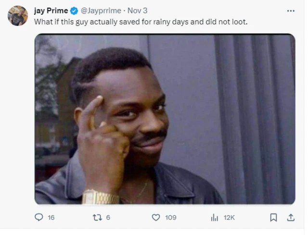The image size is (308, 235).
Task: Bookmark the tweet using bookmark icon
Action: pyautogui.click(x=273, y=218)
